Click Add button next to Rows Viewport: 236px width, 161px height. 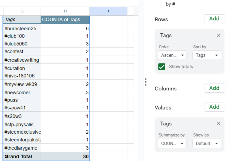click(x=214, y=19)
